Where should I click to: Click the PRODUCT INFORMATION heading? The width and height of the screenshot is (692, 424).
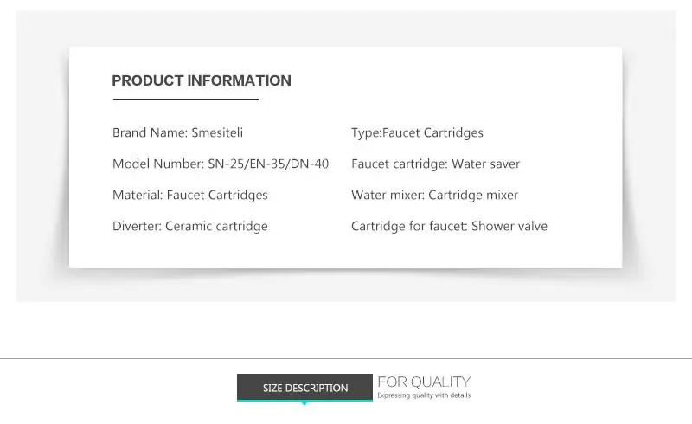click(202, 81)
